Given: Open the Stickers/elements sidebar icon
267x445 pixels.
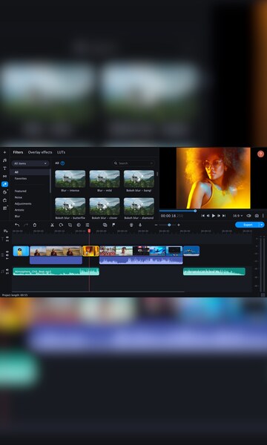Looking at the screenshot, I should pos(4,192).
